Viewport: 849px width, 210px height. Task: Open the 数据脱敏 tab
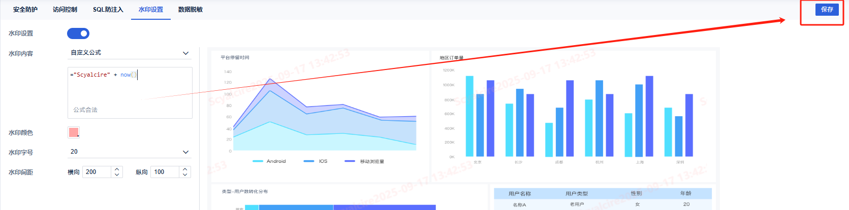click(191, 10)
